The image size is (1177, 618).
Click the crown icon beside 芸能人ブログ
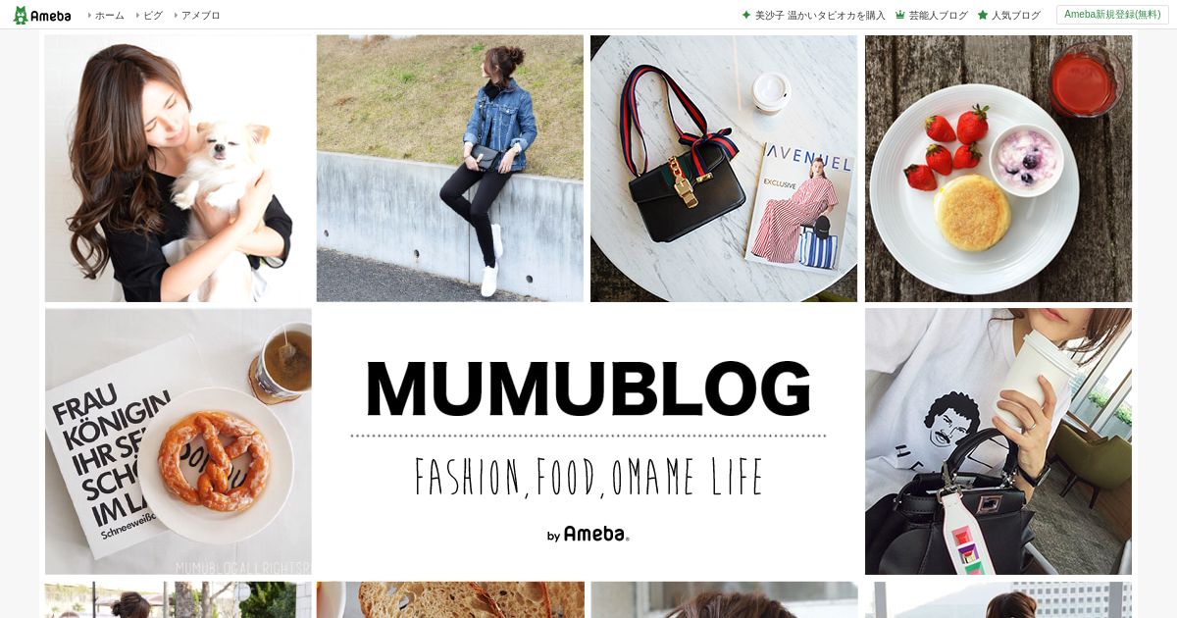[899, 16]
